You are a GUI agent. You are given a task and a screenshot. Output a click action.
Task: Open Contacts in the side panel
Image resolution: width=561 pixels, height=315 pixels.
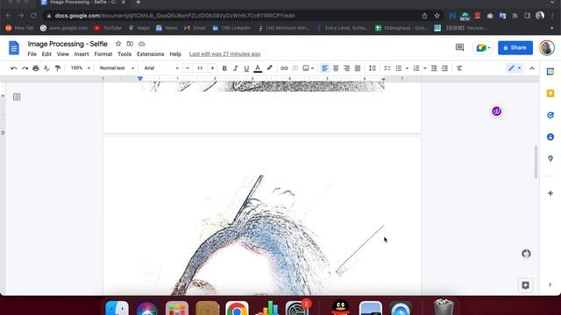coord(550,136)
